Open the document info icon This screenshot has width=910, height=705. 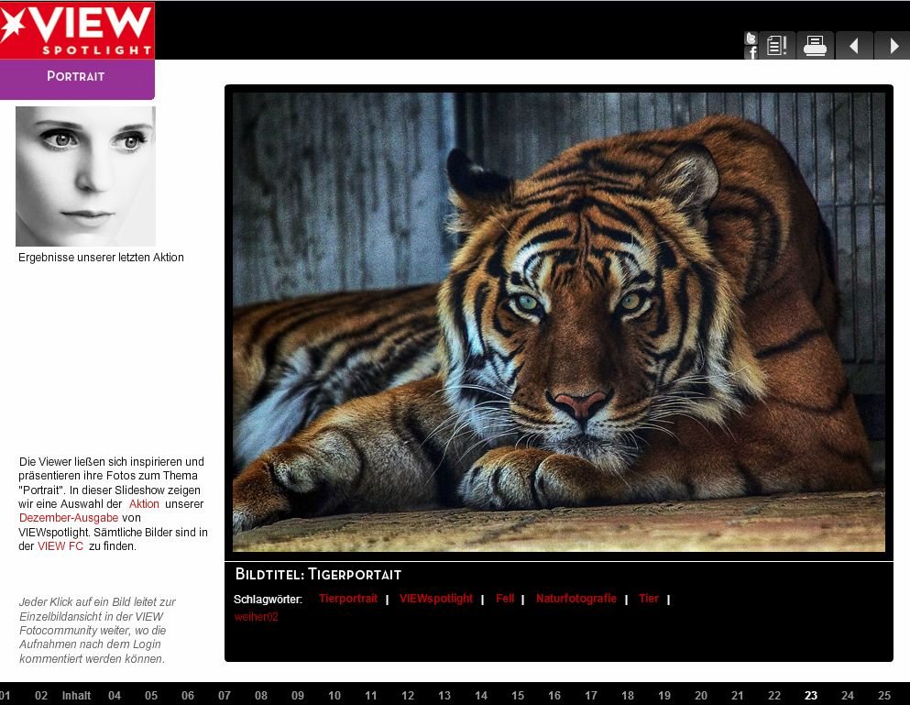click(777, 46)
